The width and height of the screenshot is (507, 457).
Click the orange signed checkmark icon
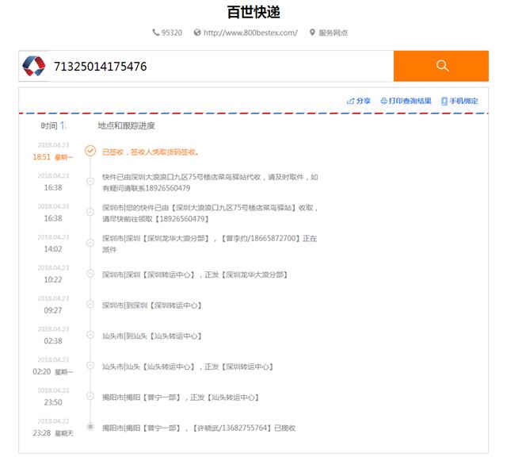pos(90,151)
